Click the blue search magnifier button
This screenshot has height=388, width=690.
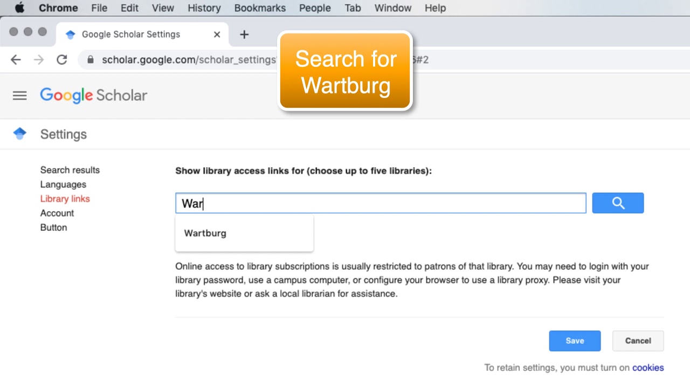(618, 203)
